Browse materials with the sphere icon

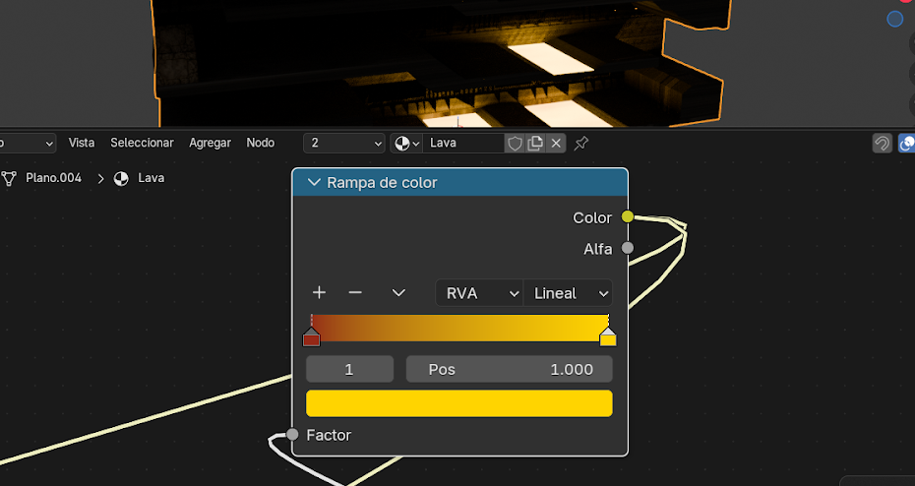[406, 143]
